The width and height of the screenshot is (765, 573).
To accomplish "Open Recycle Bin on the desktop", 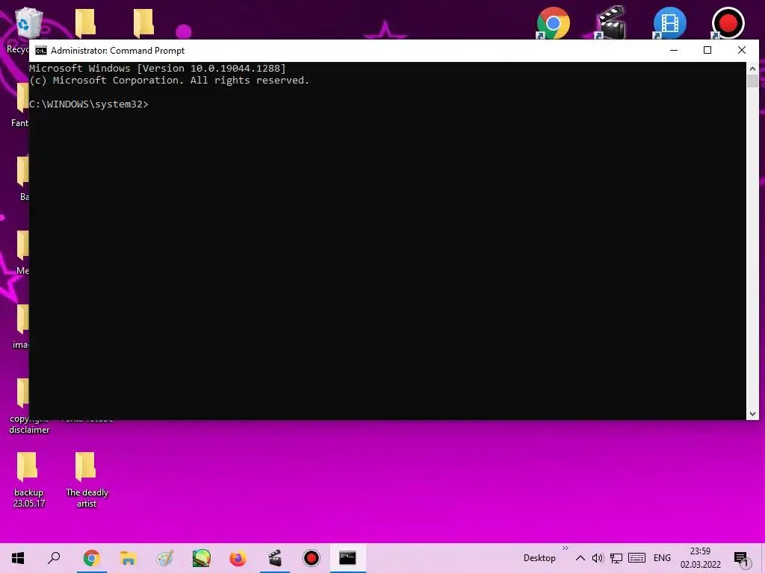I will click(28, 24).
